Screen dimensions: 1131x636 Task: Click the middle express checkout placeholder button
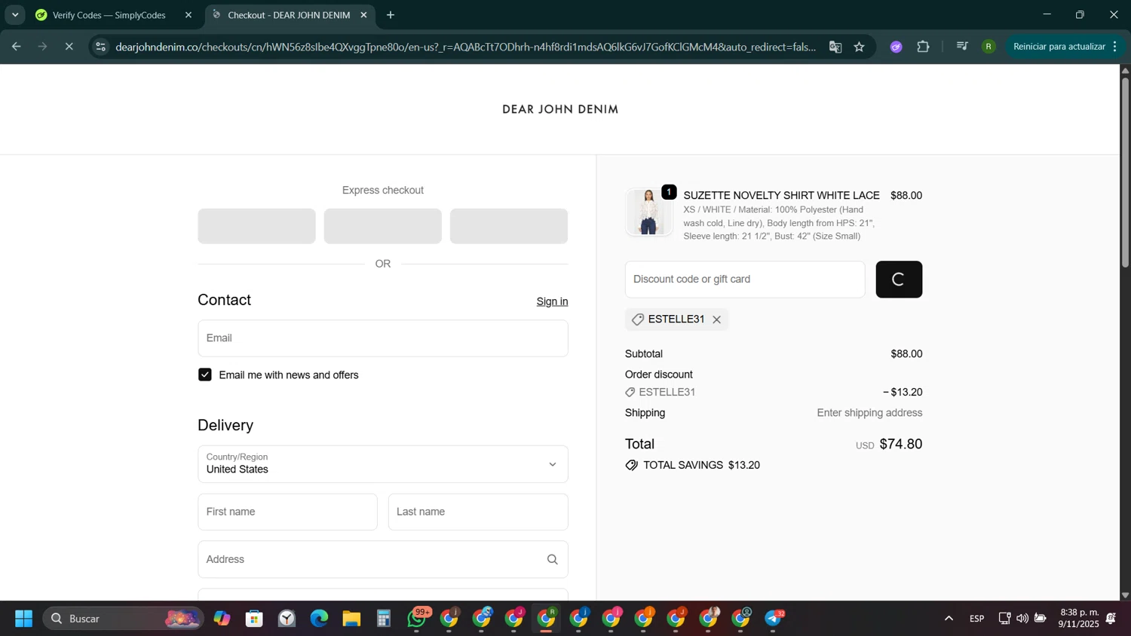(x=383, y=226)
